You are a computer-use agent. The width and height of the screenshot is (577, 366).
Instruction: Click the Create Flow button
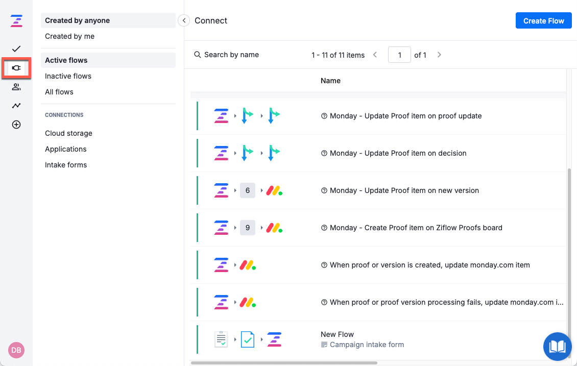[x=543, y=21]
